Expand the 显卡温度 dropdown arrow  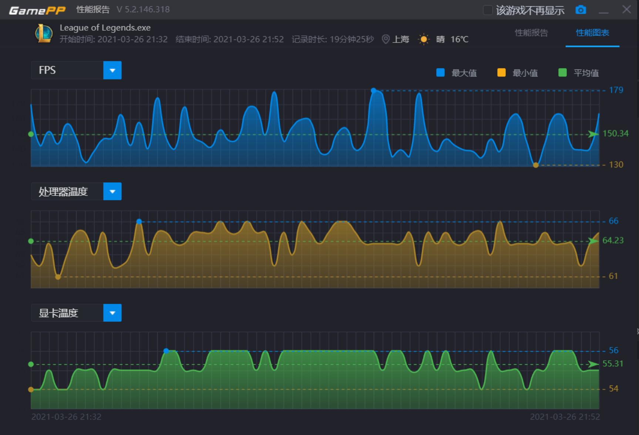tap(112, 313)
